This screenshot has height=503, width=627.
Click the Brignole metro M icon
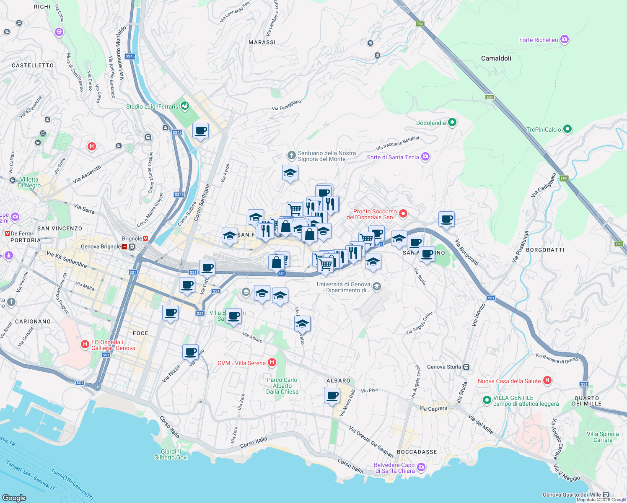pos(145,239)
